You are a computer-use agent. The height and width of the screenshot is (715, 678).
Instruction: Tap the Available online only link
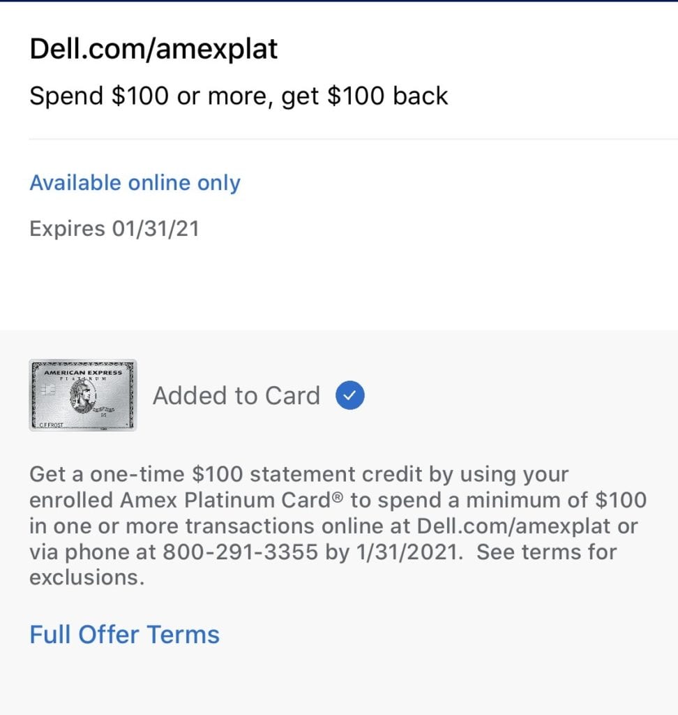tap(135, 183)
